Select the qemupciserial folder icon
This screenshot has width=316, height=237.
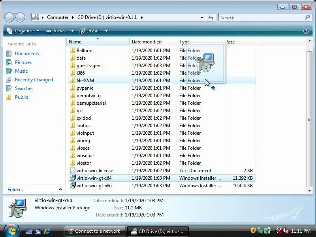coord(72,103)
